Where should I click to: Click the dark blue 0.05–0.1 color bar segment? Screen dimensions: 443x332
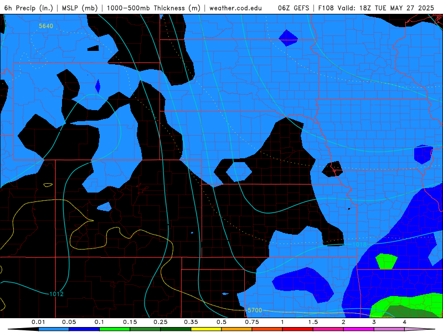click(84, 329)
